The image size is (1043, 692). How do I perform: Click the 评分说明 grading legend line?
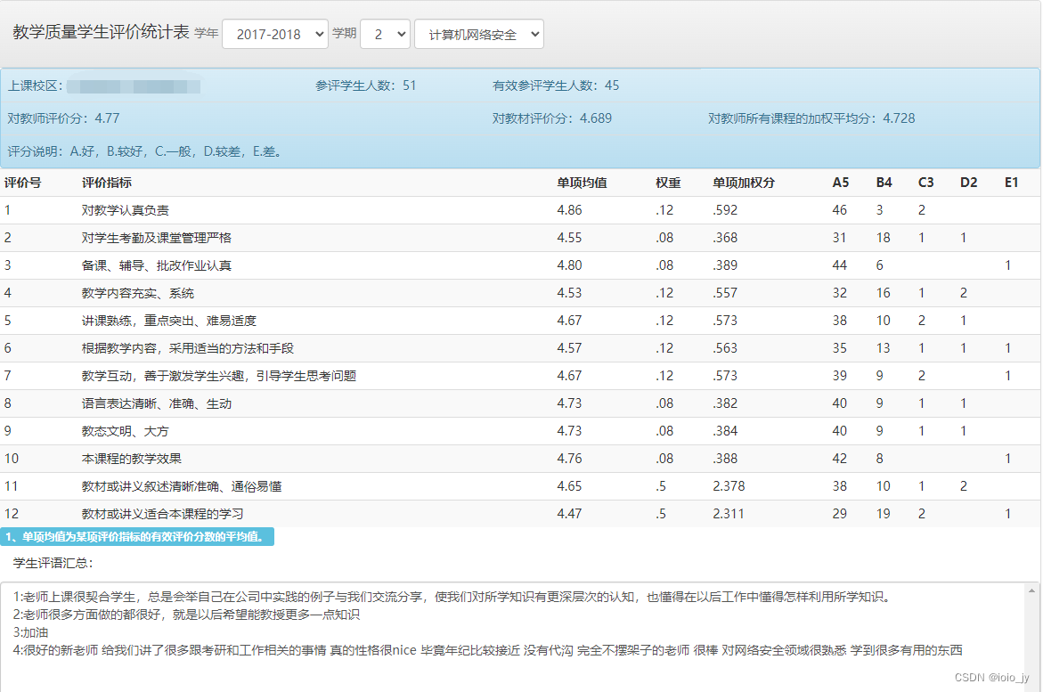tap(145, 151)
